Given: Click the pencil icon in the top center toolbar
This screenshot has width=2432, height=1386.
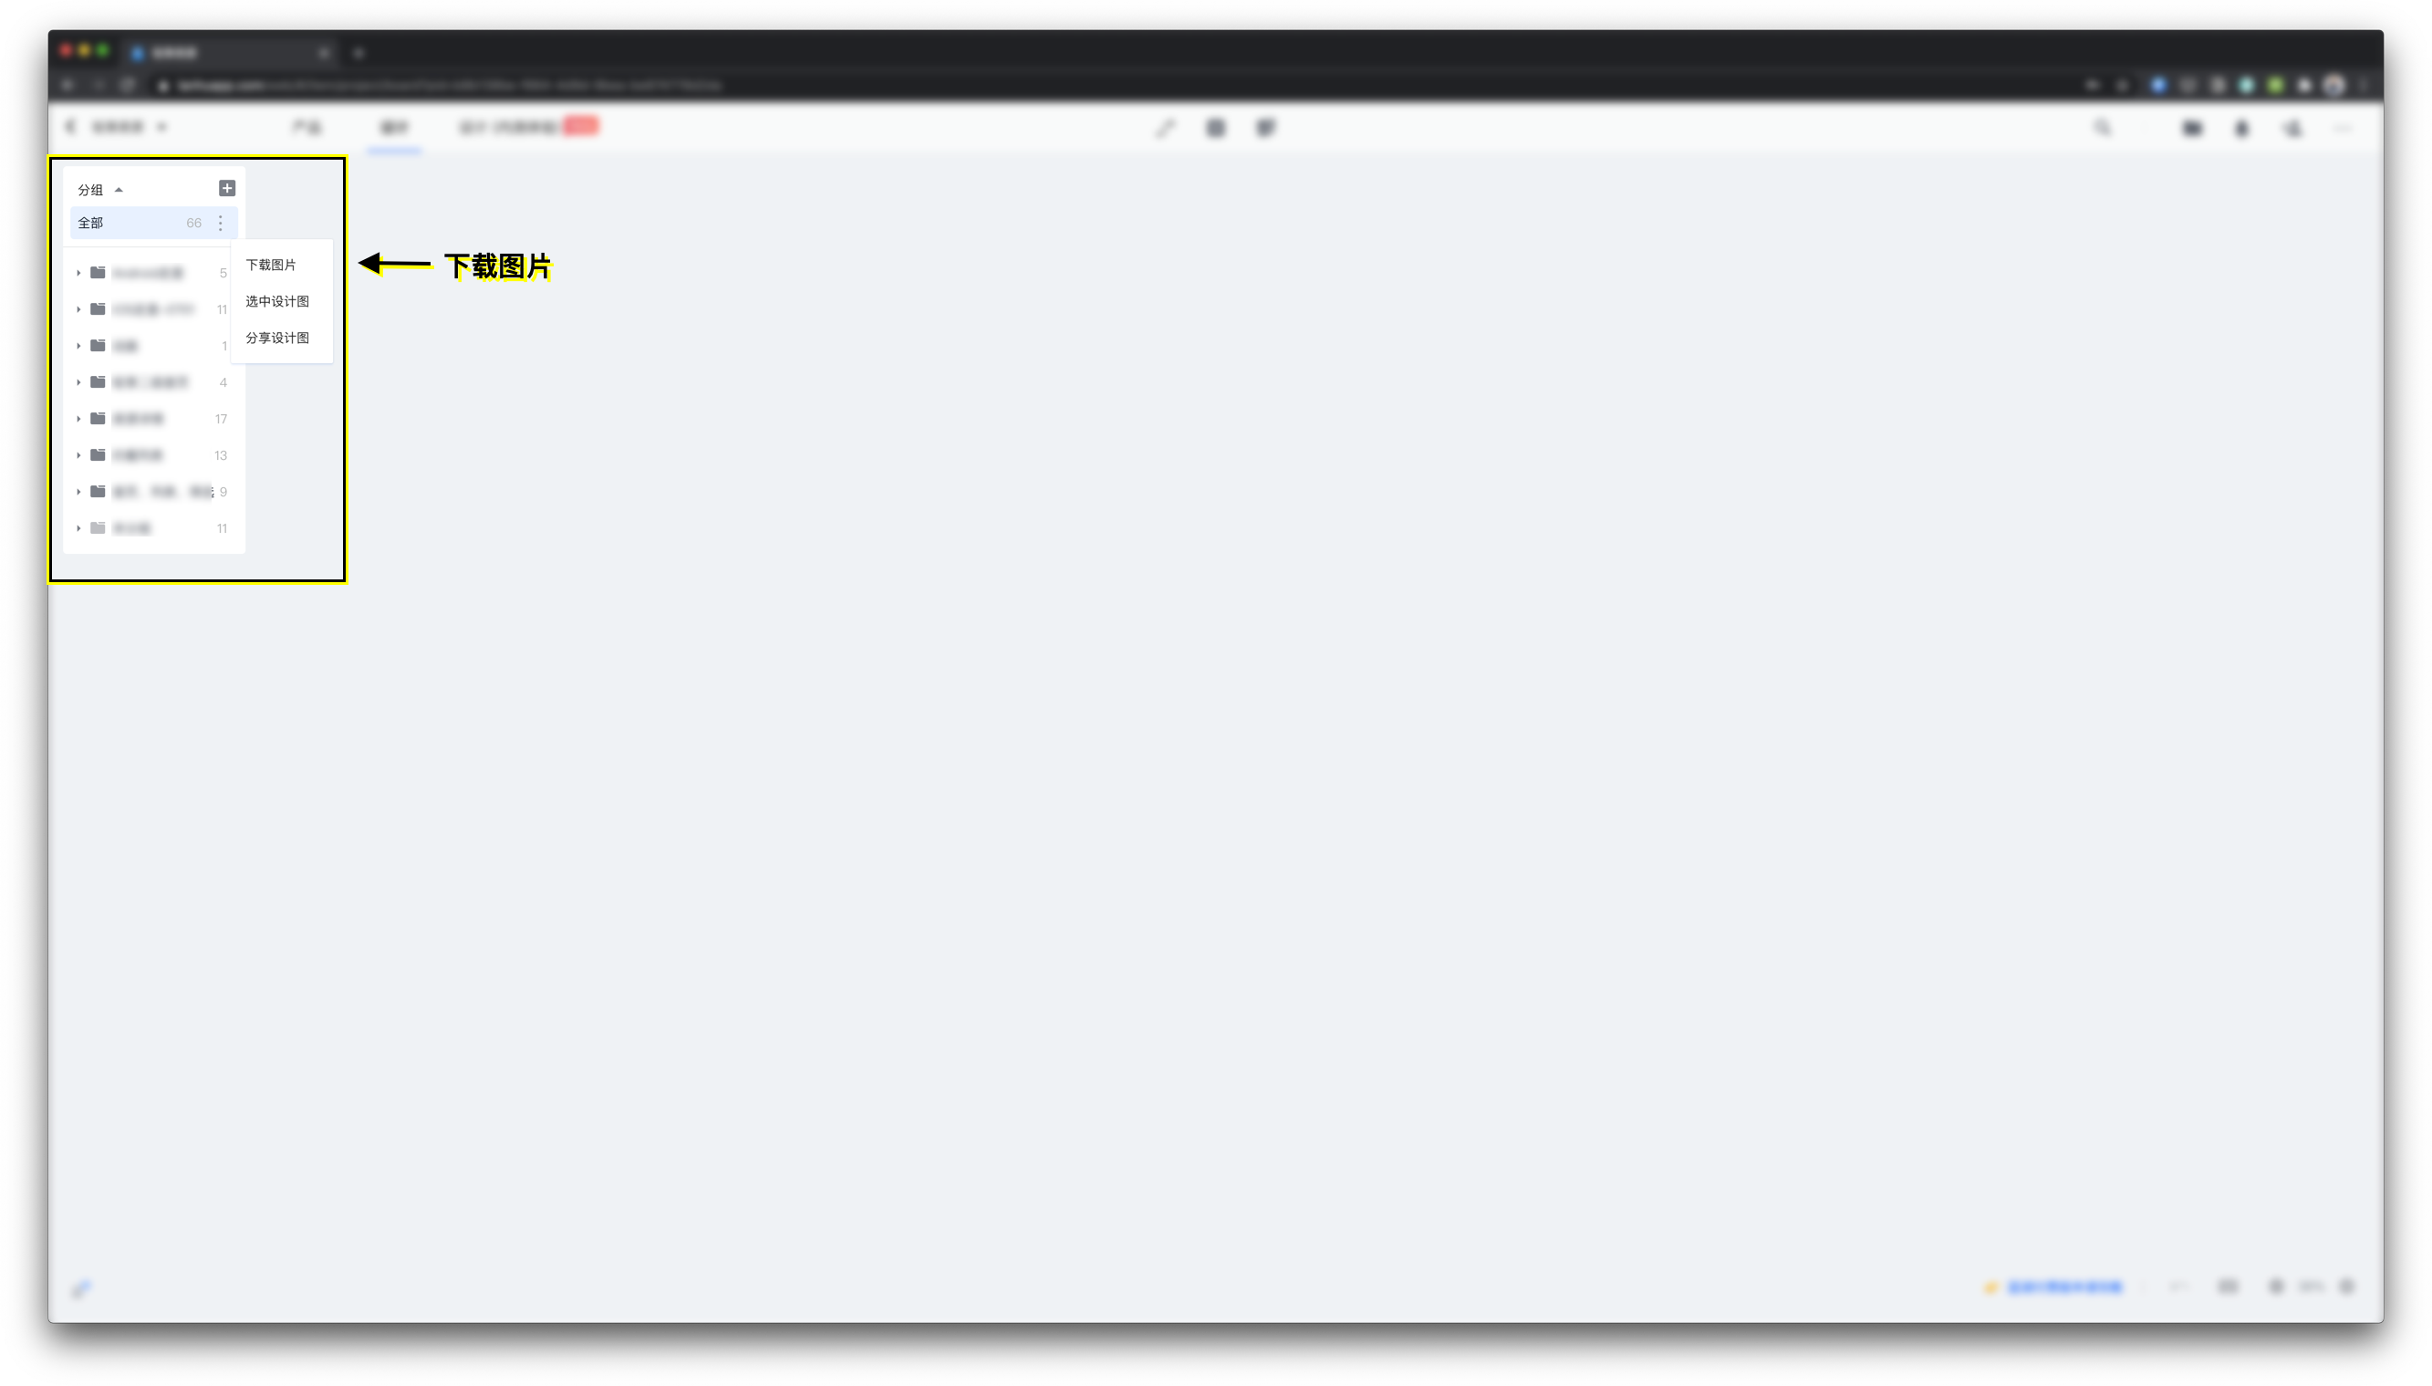Looking at the screenshot, I should [x=1166, y=129].
